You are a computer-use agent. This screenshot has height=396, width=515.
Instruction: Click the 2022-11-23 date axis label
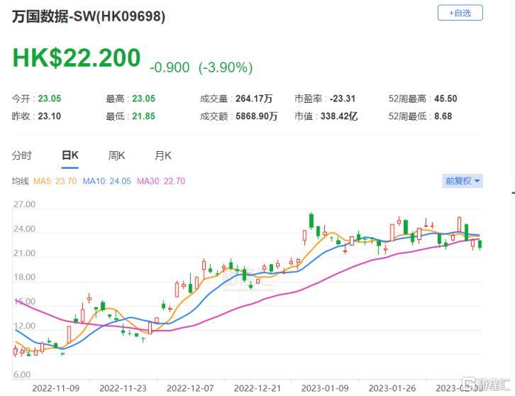[x=123, y=388]
